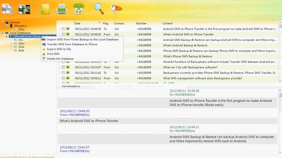Click the phone icon beside iPhone4,1
The height and width of the screenshot is (158, 282).
pyautogui.click(x=11, y=26)
